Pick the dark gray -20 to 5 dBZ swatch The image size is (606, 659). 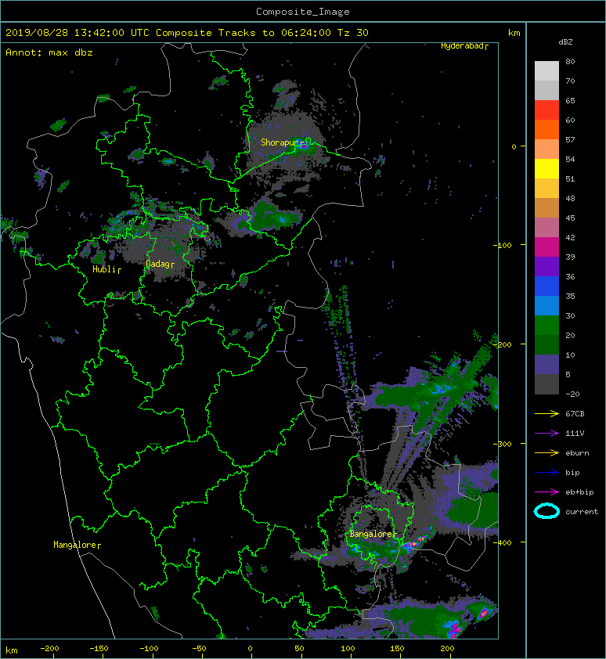pyautogui.click(x=546, y=384)
